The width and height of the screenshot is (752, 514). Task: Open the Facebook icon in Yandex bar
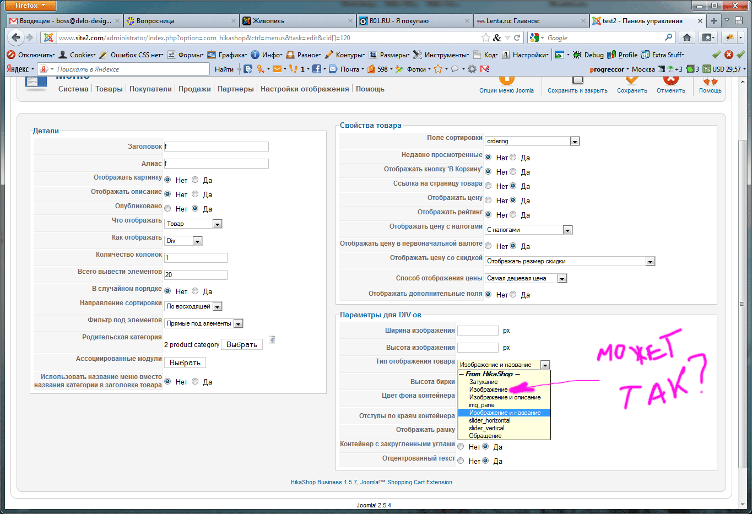click(317, 69)
